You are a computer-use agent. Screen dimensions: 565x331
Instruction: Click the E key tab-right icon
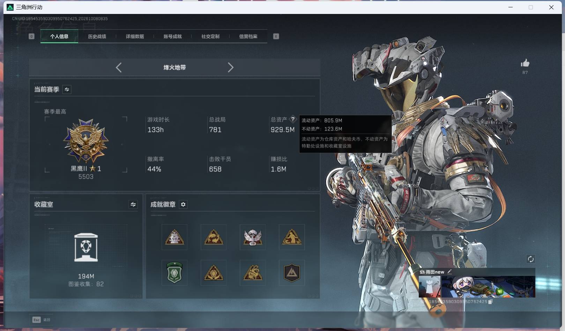[276, 36]
